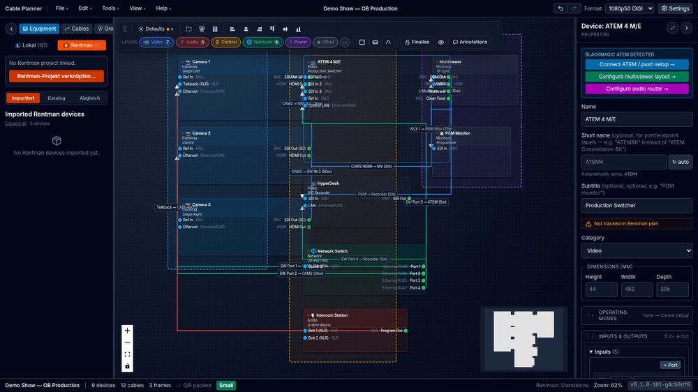Screen dimensions: 698x392
Task: Toggle the Audio layer visibility
Action: point(193,43)
